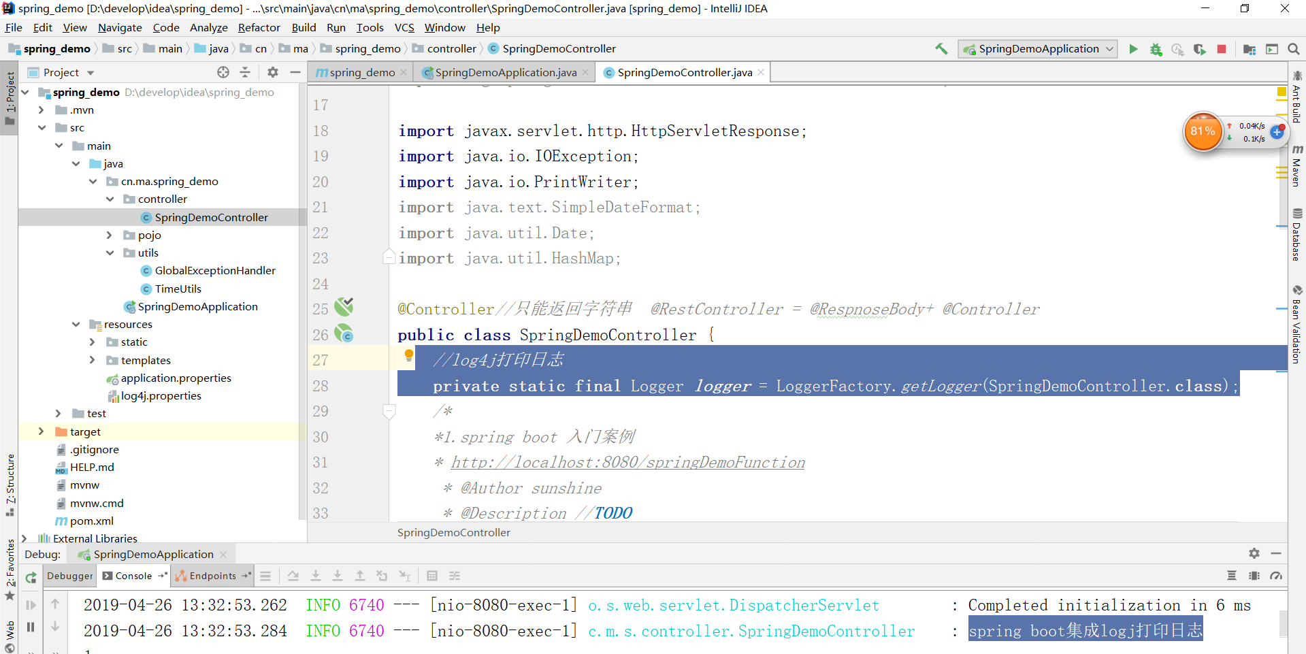Expand the .mvn folder
The height and width of the screenshot is (654, 1306).
tap(41, 110)
